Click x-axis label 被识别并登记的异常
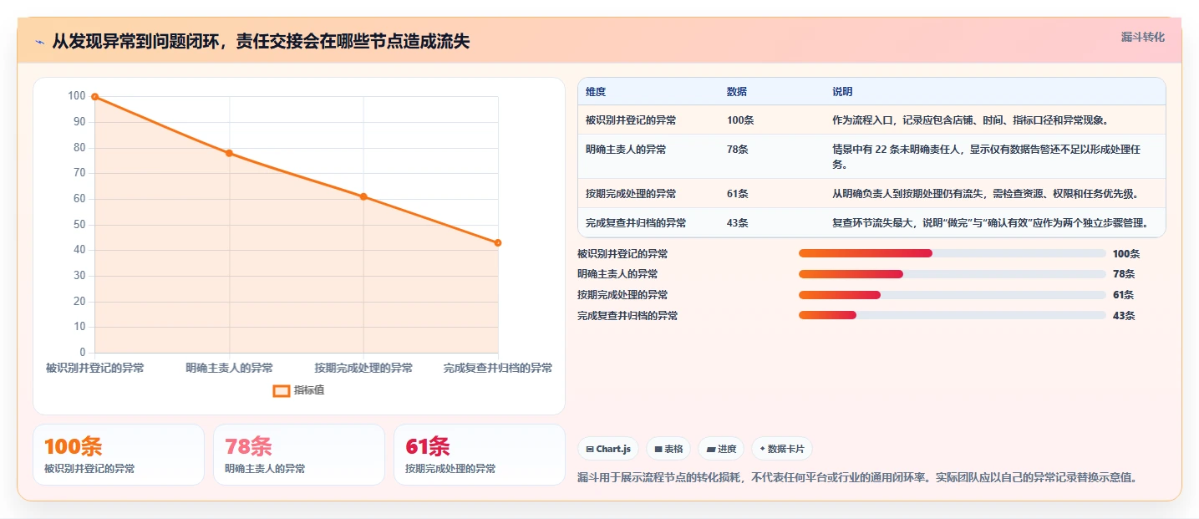The image size is (1199, 519). click(94, 368)
